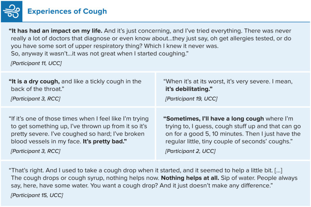Click the '[Participant 15, UCC]' attribution
The width and height of the screenshot is (311, 207).
click(37, 195)
